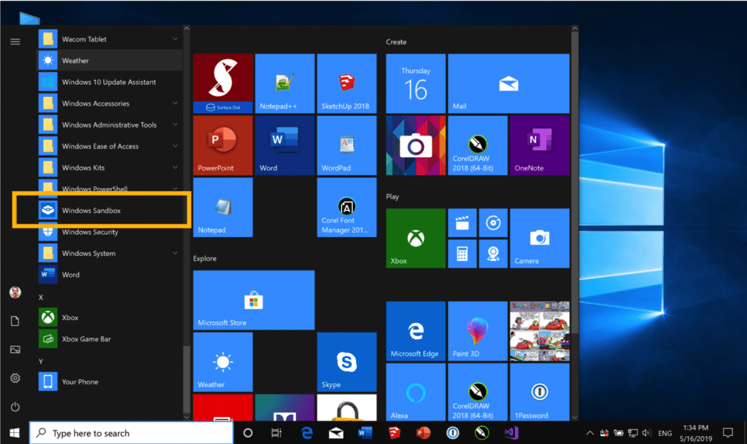The width and height of the screenshot is (747, 444).
Task: Open Task View on the taskbar
Action: (x=276, y=433)
